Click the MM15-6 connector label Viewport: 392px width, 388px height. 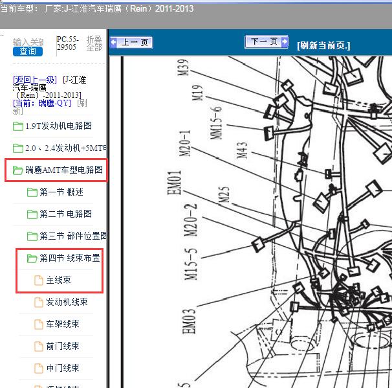click(216, 122)
